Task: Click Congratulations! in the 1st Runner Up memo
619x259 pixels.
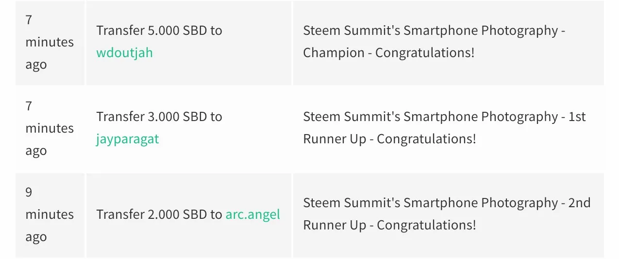Action: [x=426, y=139]
